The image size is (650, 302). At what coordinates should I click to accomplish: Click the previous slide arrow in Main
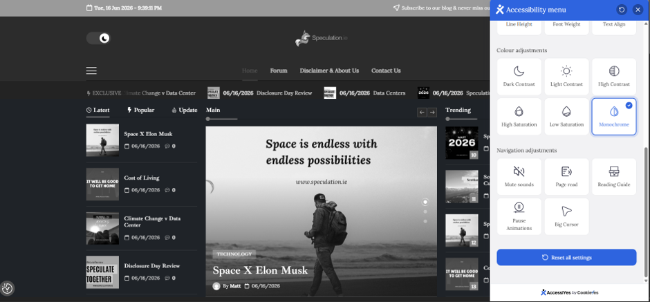[x=422, y=112]
